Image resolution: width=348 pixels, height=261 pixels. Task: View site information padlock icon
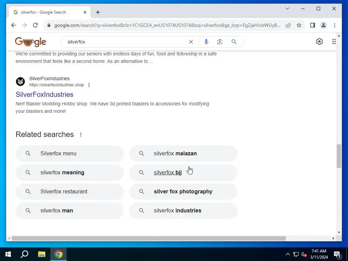point(49,25)
